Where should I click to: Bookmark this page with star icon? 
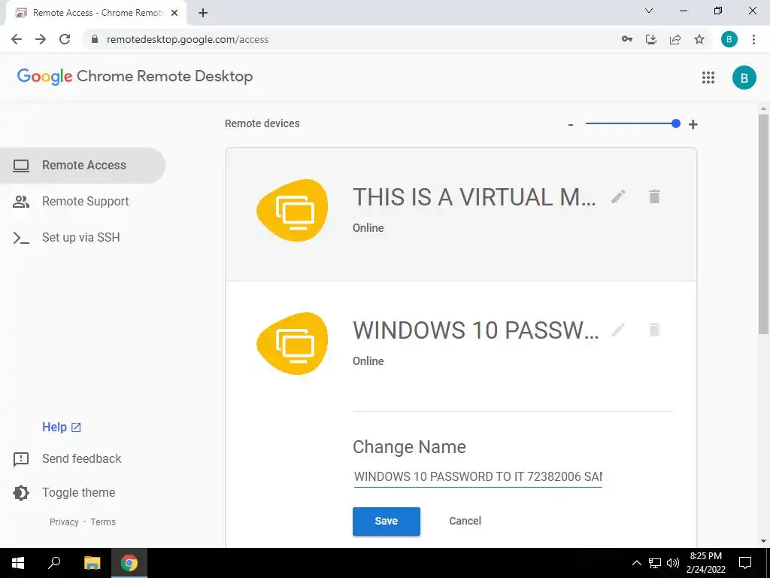(699, 39)
